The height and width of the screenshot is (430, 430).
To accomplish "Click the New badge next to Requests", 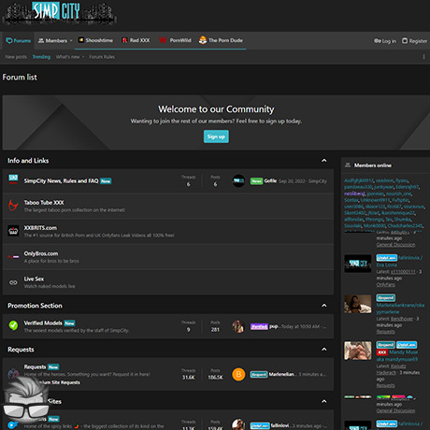I will [53, 367].
